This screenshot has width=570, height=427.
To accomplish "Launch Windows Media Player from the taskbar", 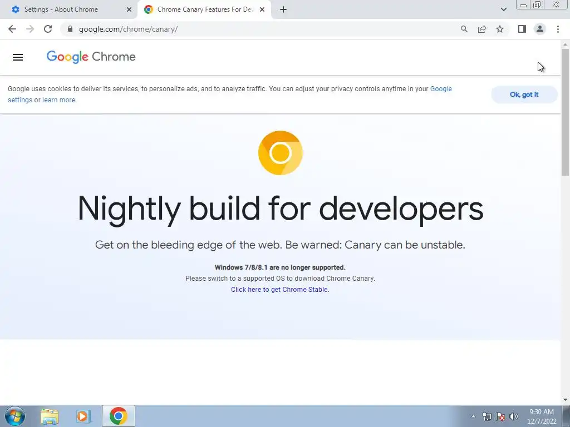I will coord(83,416).
